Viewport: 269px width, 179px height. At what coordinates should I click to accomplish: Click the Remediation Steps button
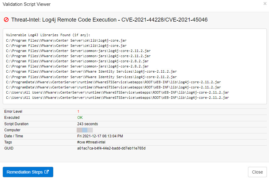pos(28,172)
